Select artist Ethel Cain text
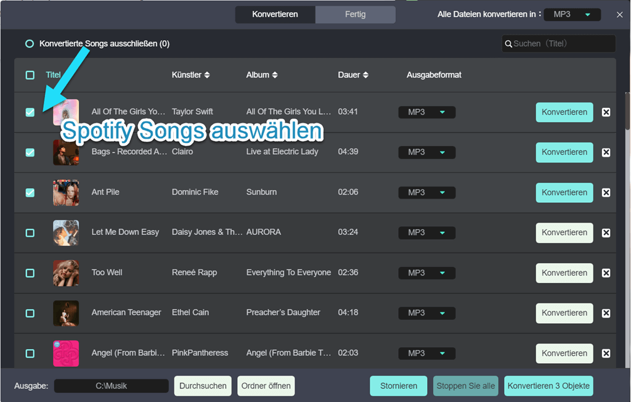 (x=190, y=313)
